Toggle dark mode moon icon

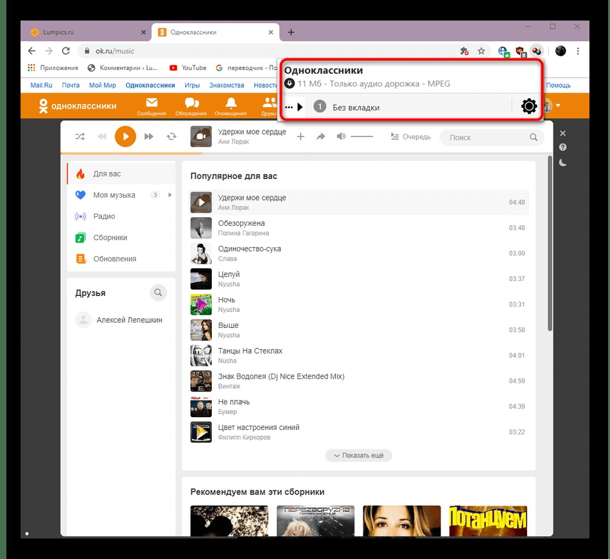pos(562,162)
